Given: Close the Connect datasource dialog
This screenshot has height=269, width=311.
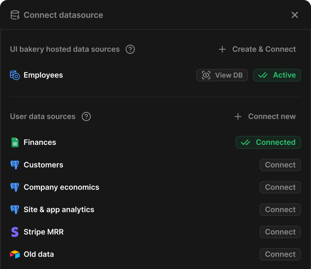Looking at the screenshot, I should [295, 15].
